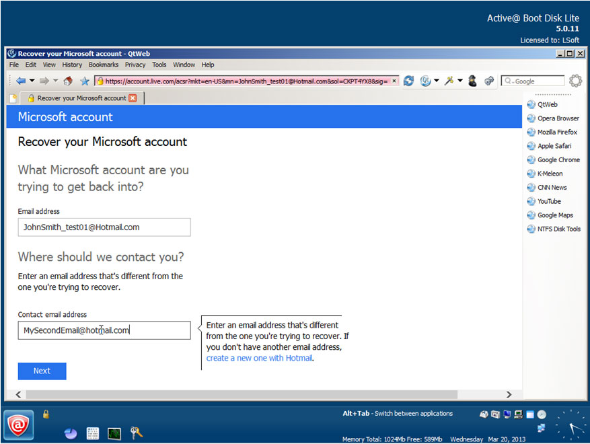Click the horizontal scrollbar thumb

tap(242, 394)
